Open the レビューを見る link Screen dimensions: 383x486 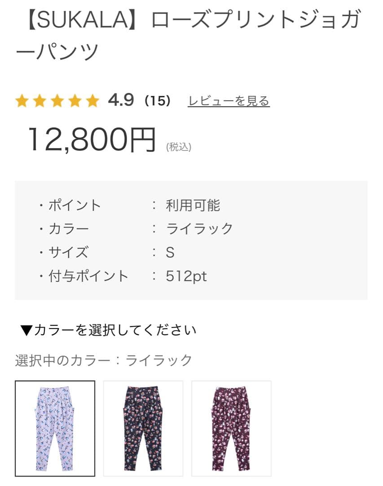[x=229, y=101]
